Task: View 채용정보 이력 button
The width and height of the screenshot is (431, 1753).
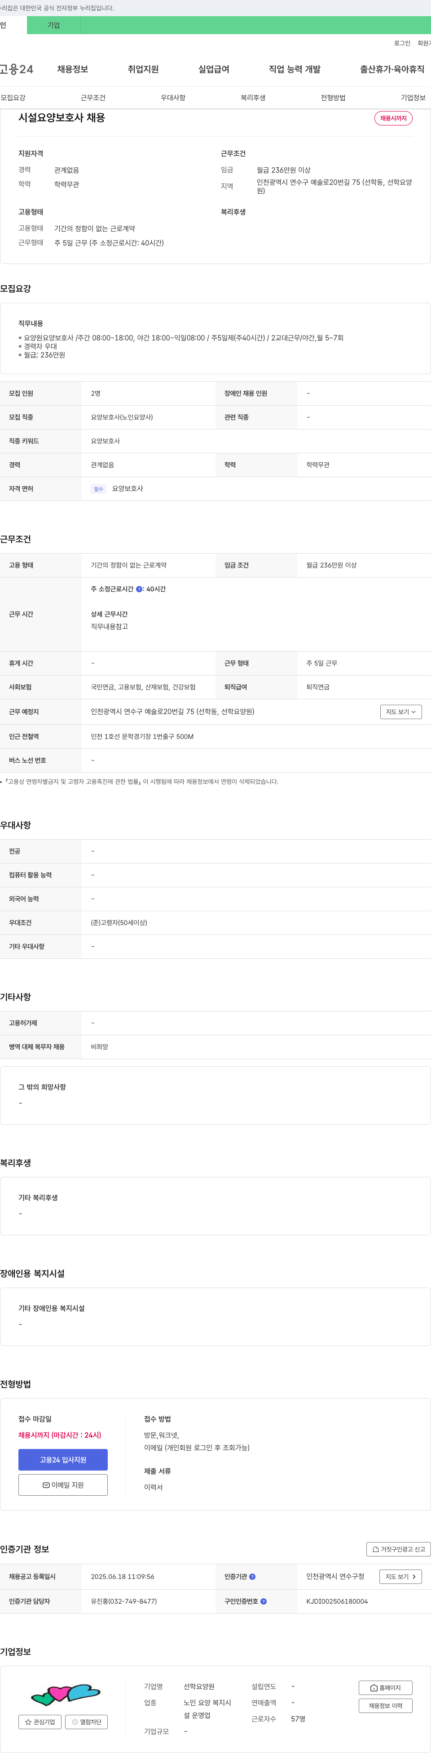Action: (386, 1706)
